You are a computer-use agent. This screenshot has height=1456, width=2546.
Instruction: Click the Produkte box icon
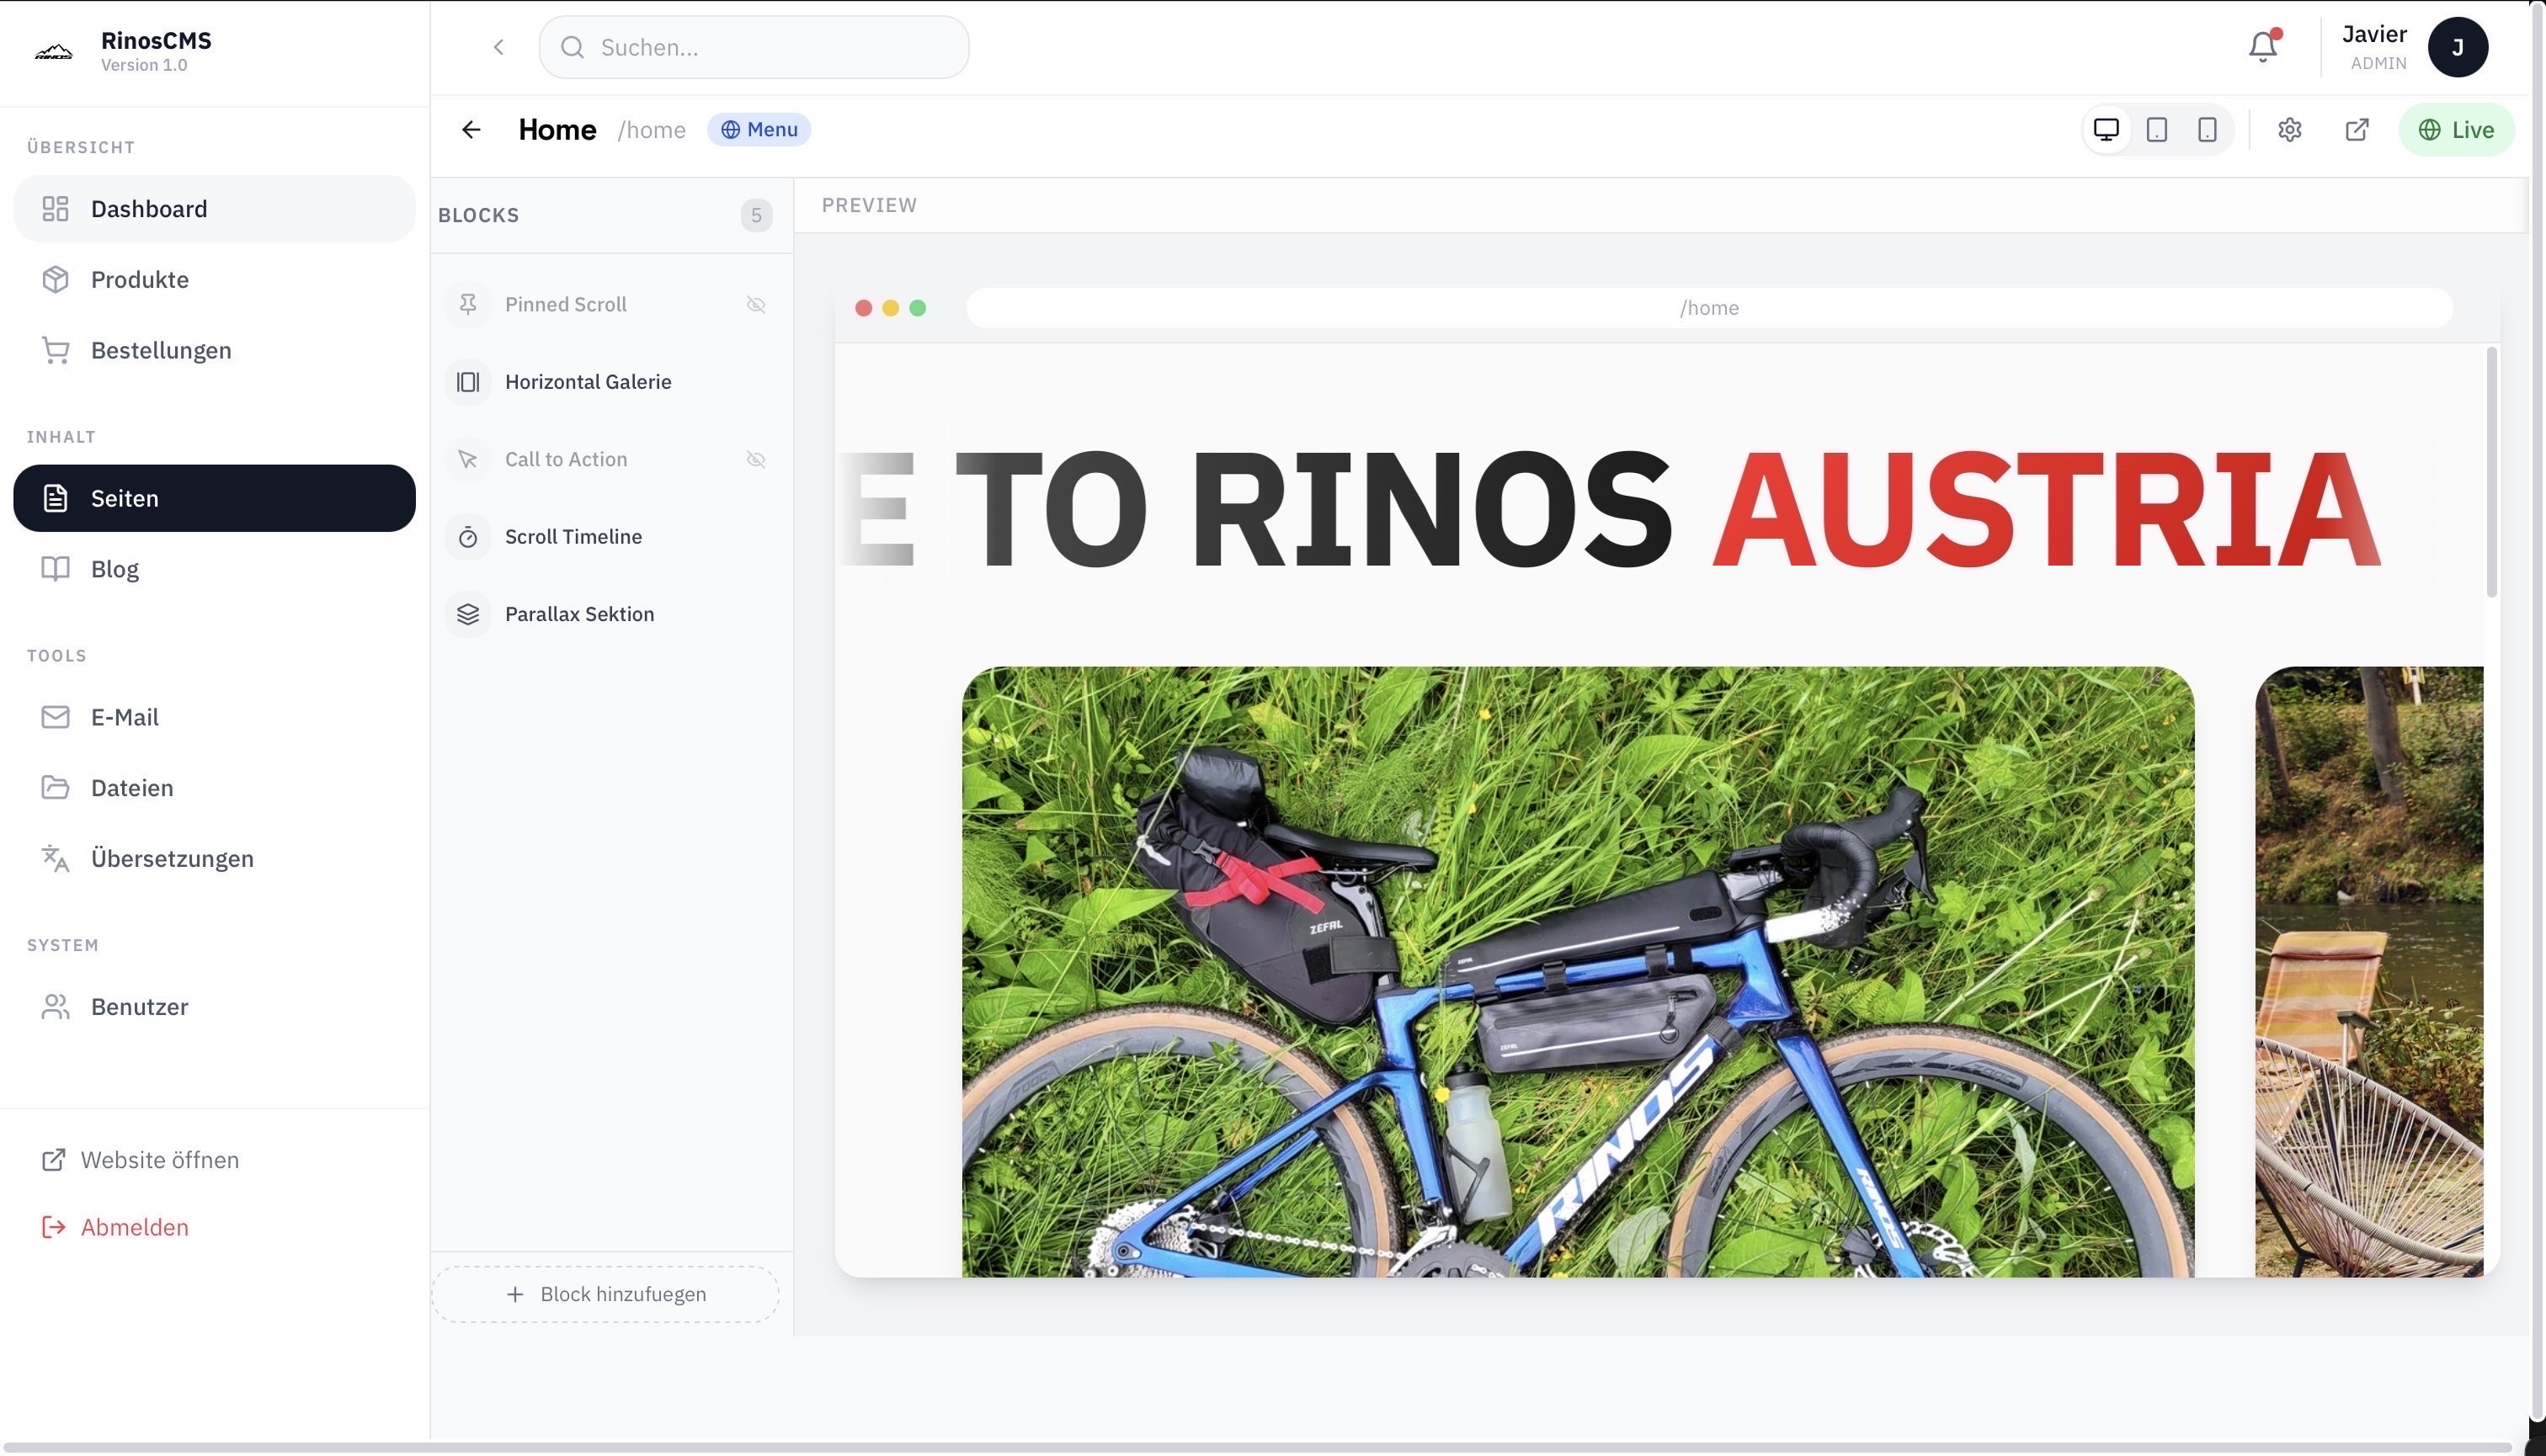[x=55, y=279]
